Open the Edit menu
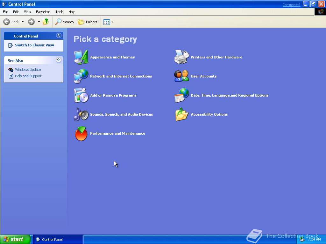This screenshot has width=326, height=244. [16, 12]
